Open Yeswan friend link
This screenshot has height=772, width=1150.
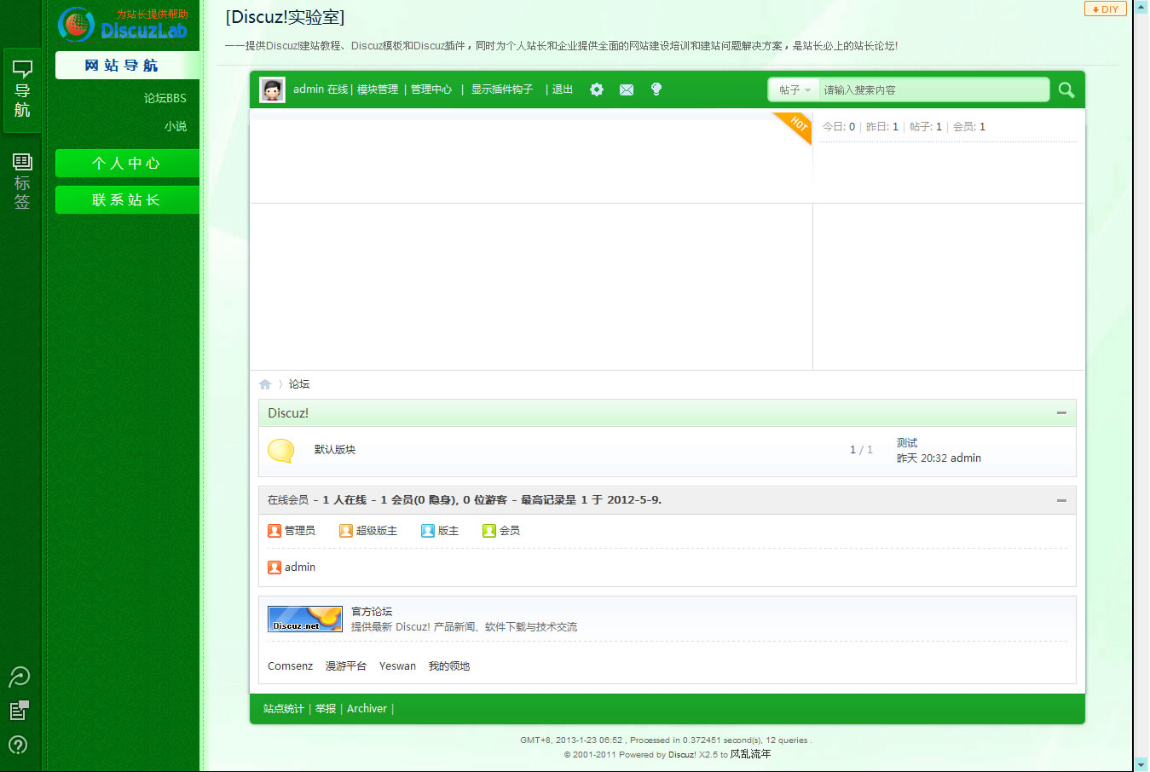tap(398, 666)
